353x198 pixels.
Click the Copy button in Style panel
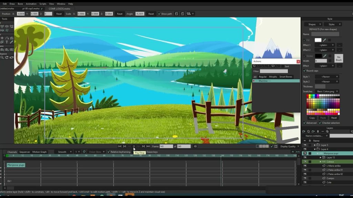(x=312, y=118)
